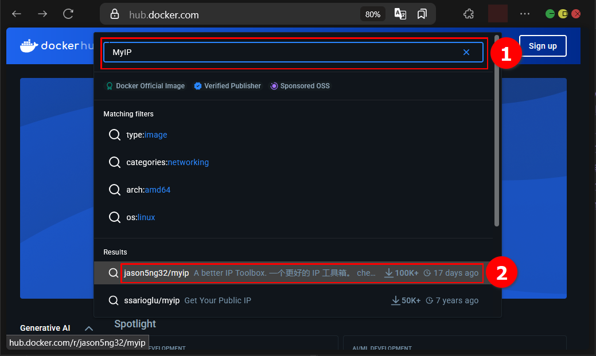Screen dimensions: 596x356
Task: Toggle Verified Publisher filter chip
Action: click(227, 86)
